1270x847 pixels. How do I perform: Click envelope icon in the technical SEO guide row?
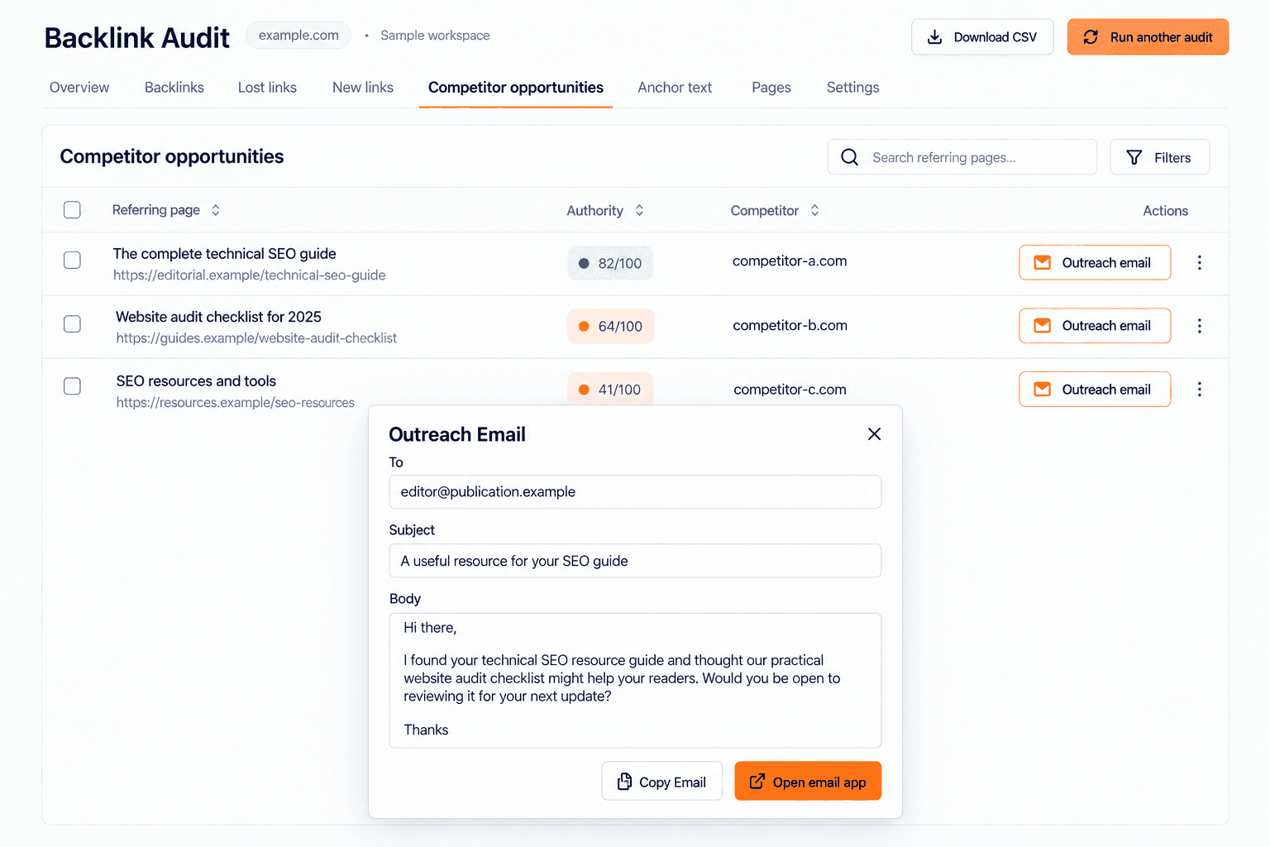(x=1043, y=262)
